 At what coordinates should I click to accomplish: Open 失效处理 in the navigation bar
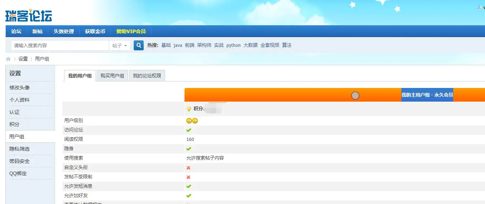[x=64, y=31]
